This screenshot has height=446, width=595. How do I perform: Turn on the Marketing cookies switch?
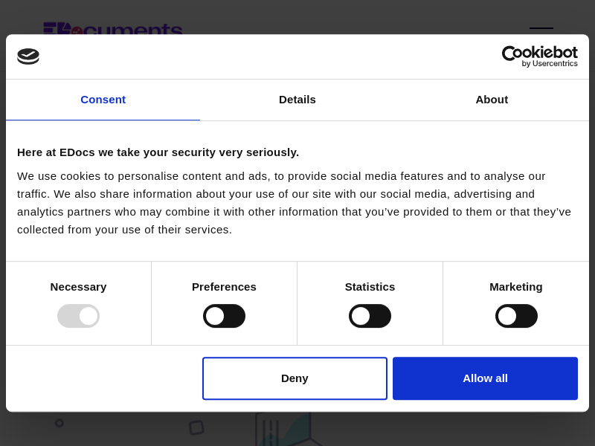(x=516, y=316)
